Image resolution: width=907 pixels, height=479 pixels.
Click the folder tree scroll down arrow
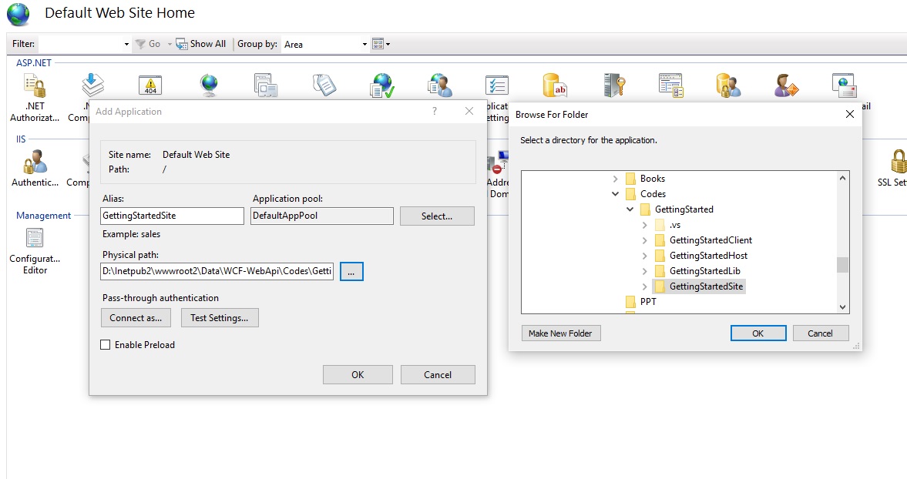click(x=842, y=307)
